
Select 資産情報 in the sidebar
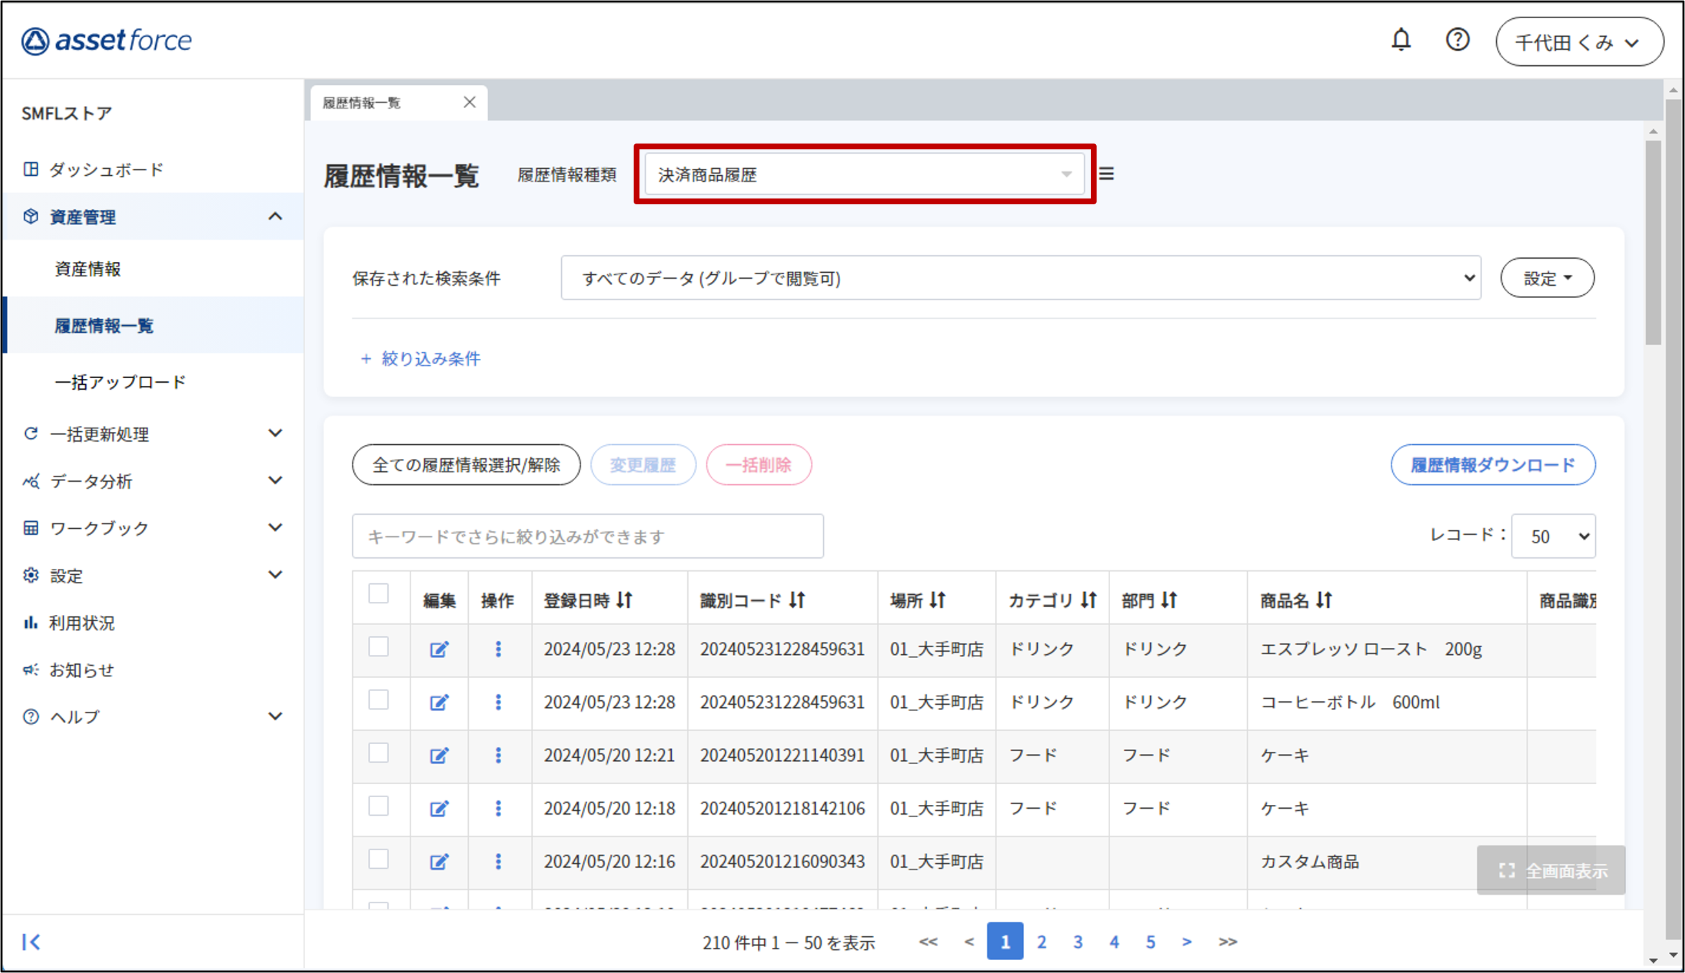(87, 269)
